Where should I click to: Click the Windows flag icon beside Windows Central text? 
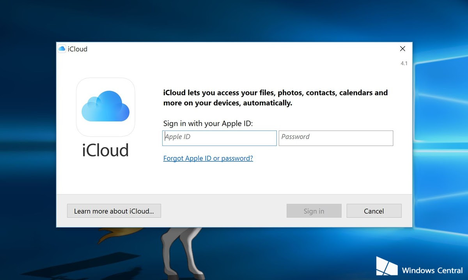386,266
